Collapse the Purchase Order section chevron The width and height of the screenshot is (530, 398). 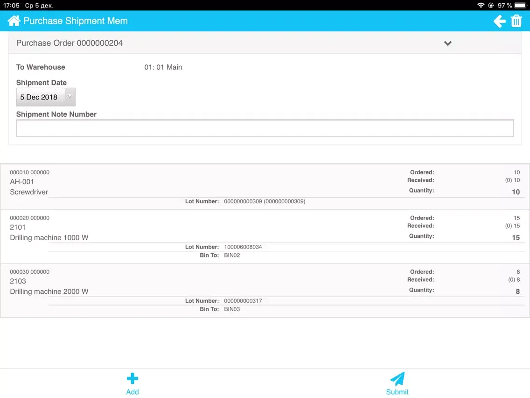click(x=447, y=43)
